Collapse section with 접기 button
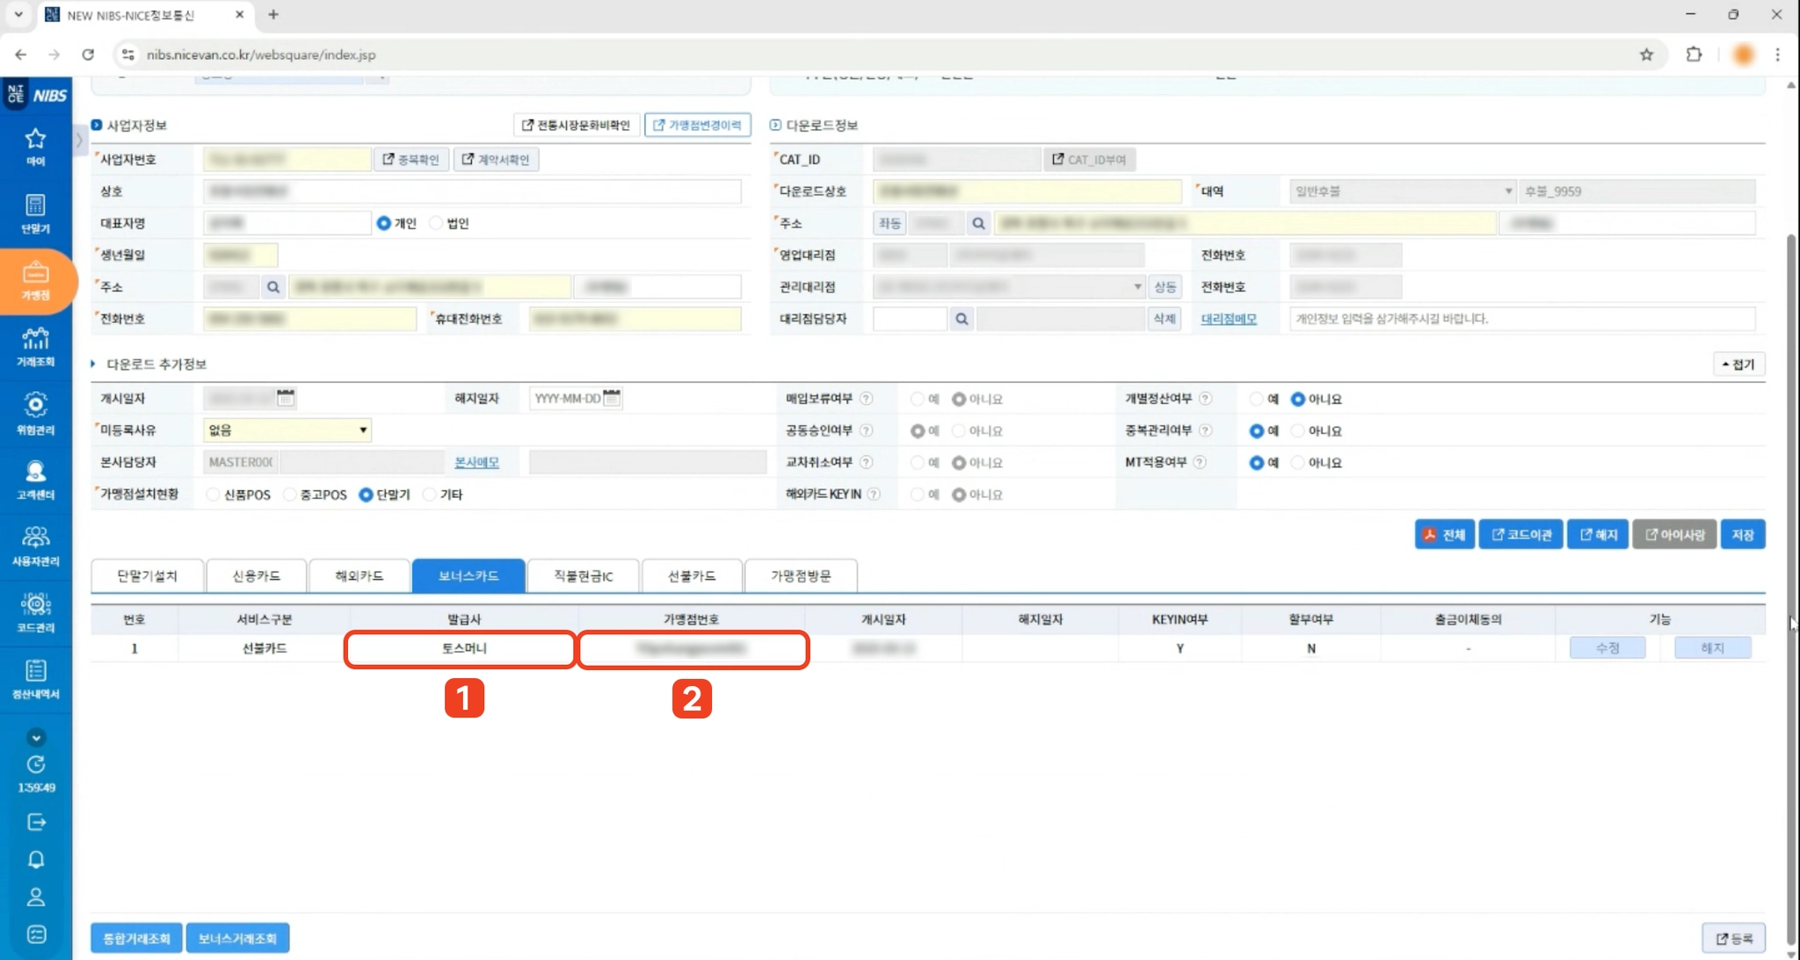Viewport: 1800px width, 960px height. pyautogui.click(x=1738, y=365)
